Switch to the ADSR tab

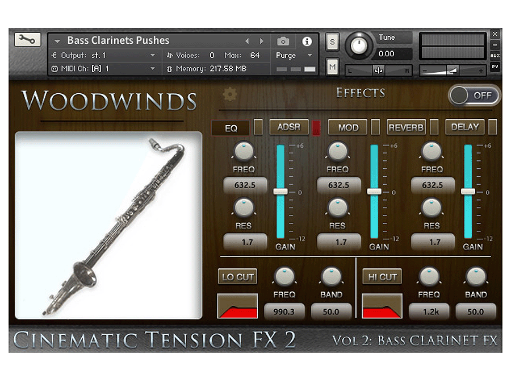click(x=289, y=127)
